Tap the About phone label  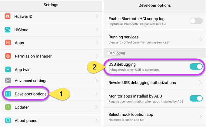26,121
